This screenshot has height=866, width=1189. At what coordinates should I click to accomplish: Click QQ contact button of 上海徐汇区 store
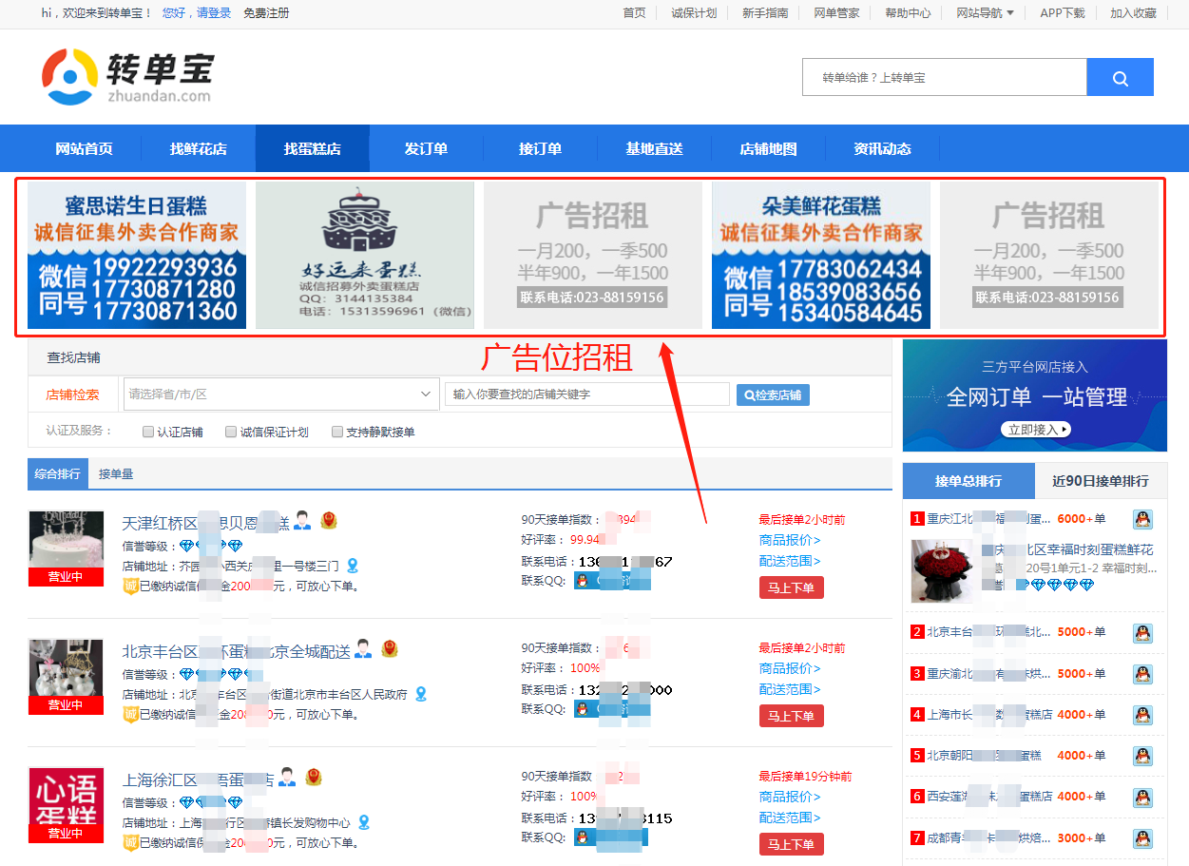tap(611, 837)
